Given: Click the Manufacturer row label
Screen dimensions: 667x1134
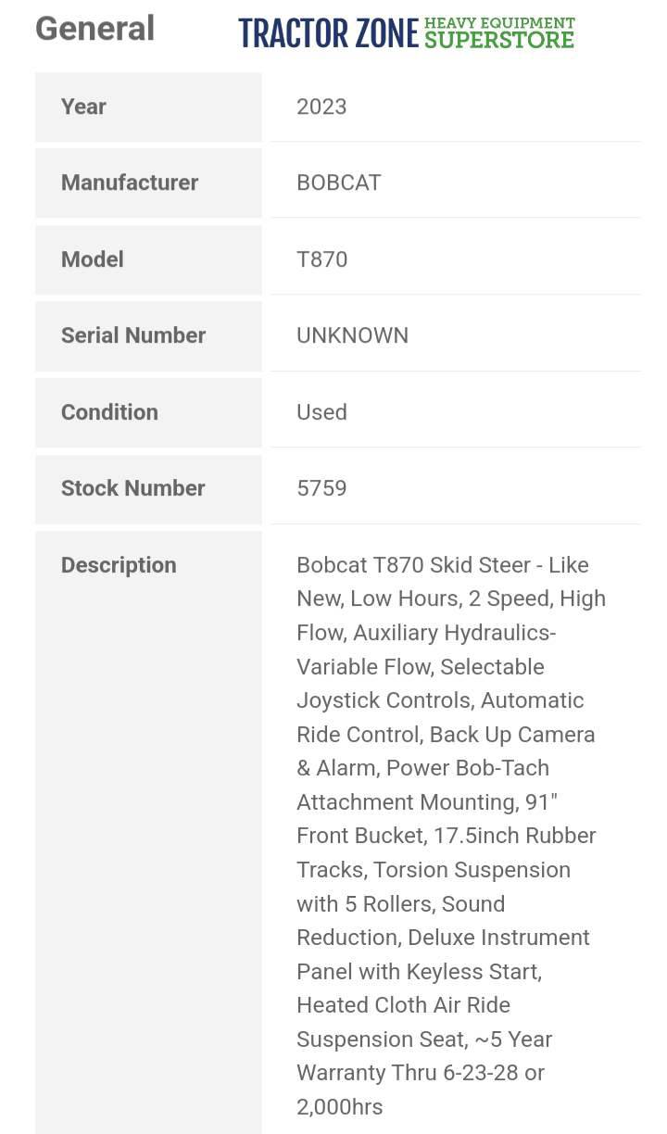Looking at the screenshot, I should click(x=130, y=183).
